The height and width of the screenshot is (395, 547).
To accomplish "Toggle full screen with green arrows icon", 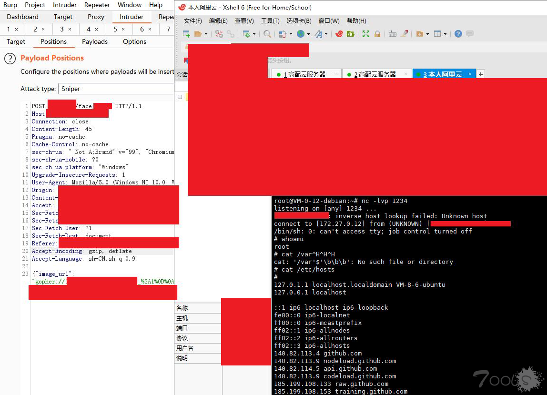I will pyautogui.click(x=365, y=34).
